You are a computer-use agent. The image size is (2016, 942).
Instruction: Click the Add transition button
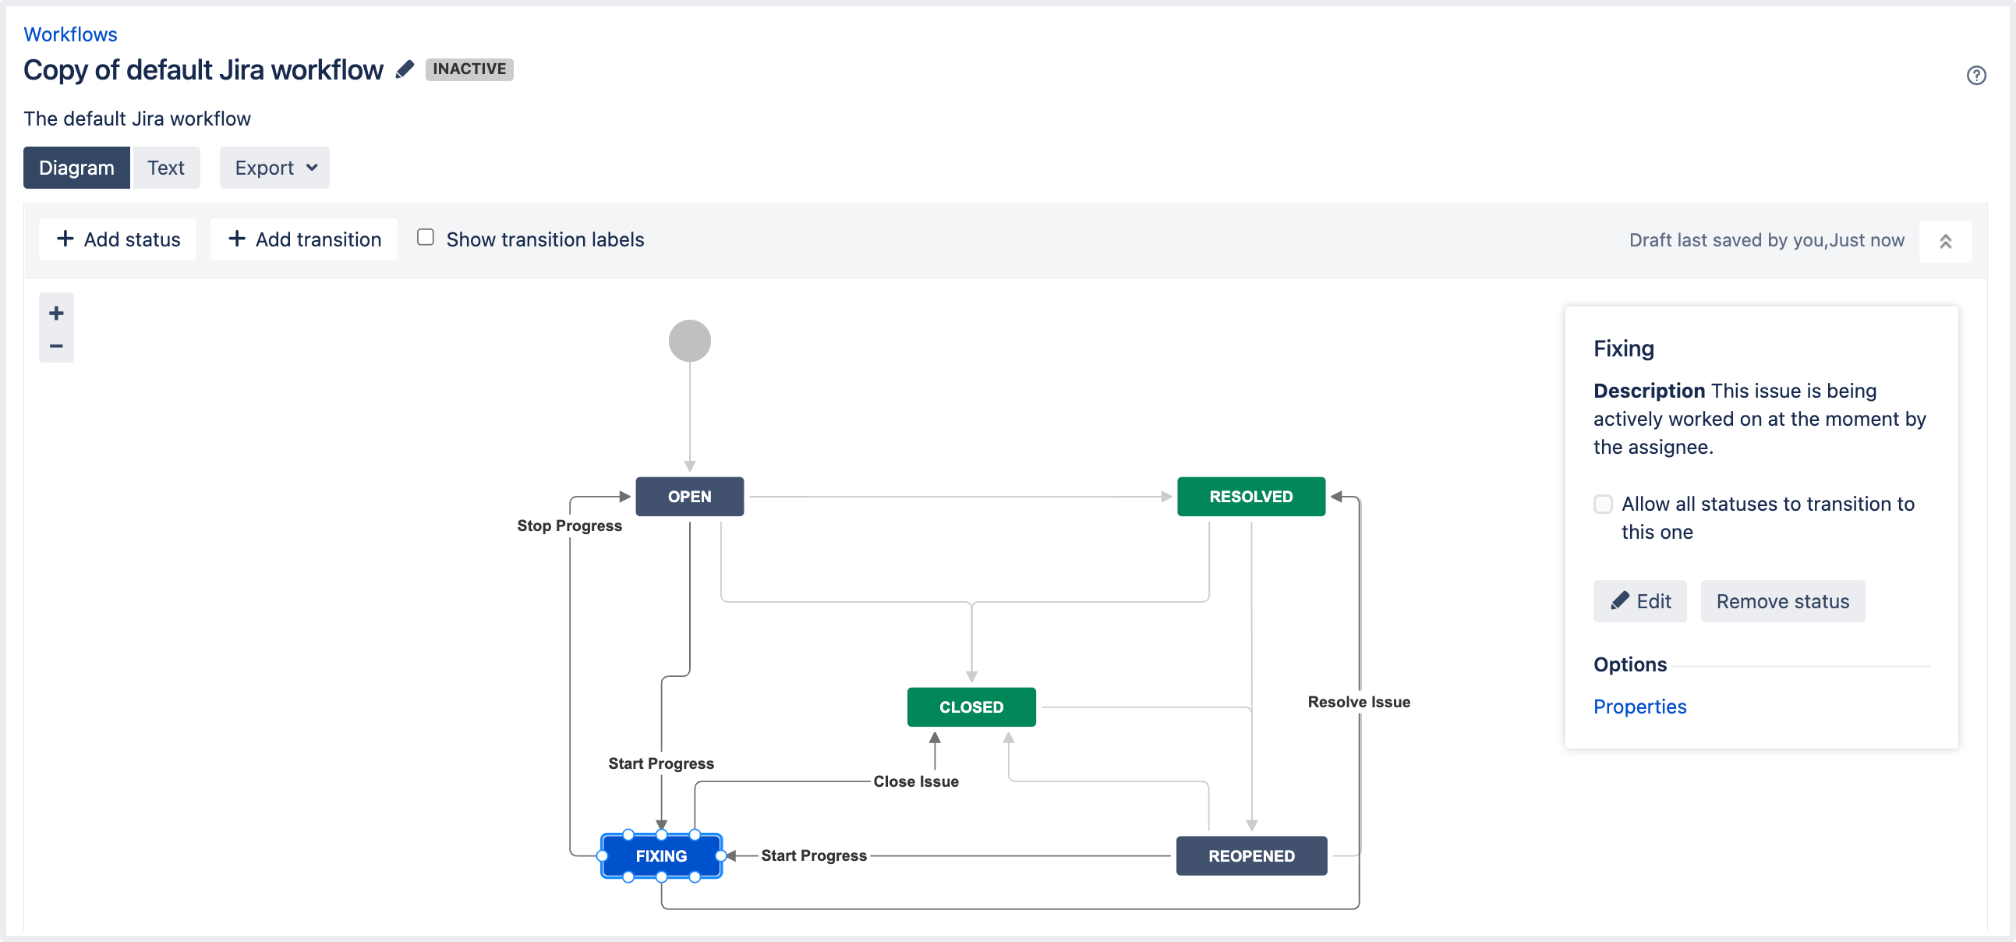[305, 239]
